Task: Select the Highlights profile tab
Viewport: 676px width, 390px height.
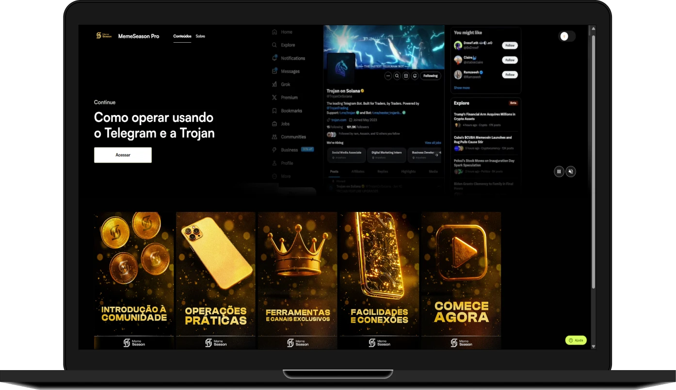Action: [x=408, y=171]
